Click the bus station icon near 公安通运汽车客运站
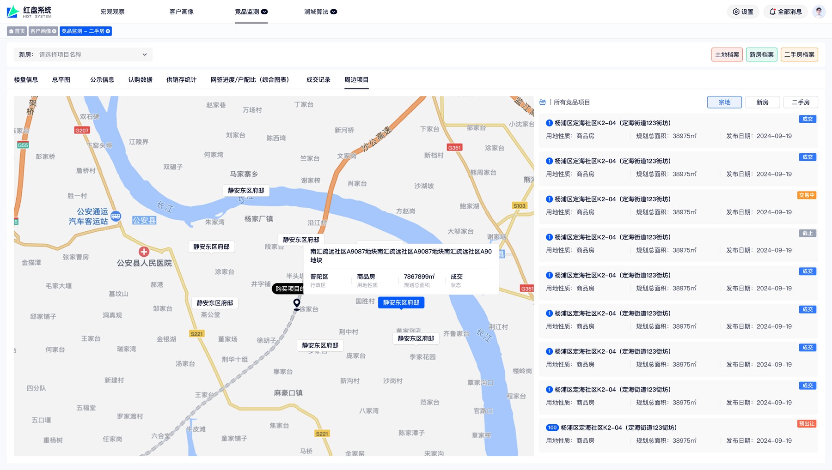Image resolution: width=832 pixels, height=470 pixels. [116, 216]
